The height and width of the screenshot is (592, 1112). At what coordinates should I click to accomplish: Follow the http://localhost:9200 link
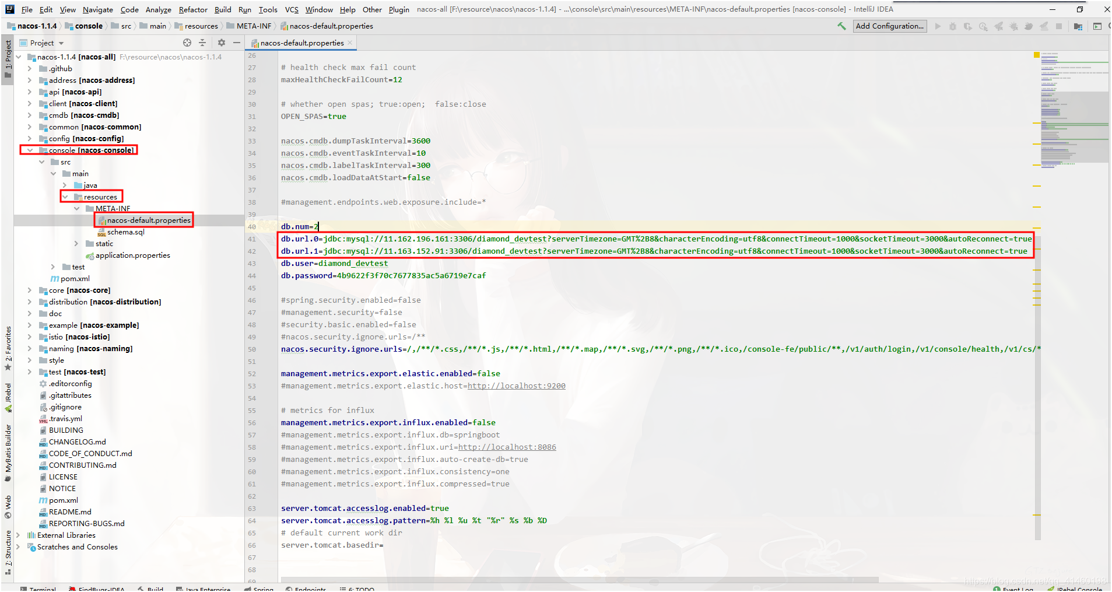[x=517, y=386]
